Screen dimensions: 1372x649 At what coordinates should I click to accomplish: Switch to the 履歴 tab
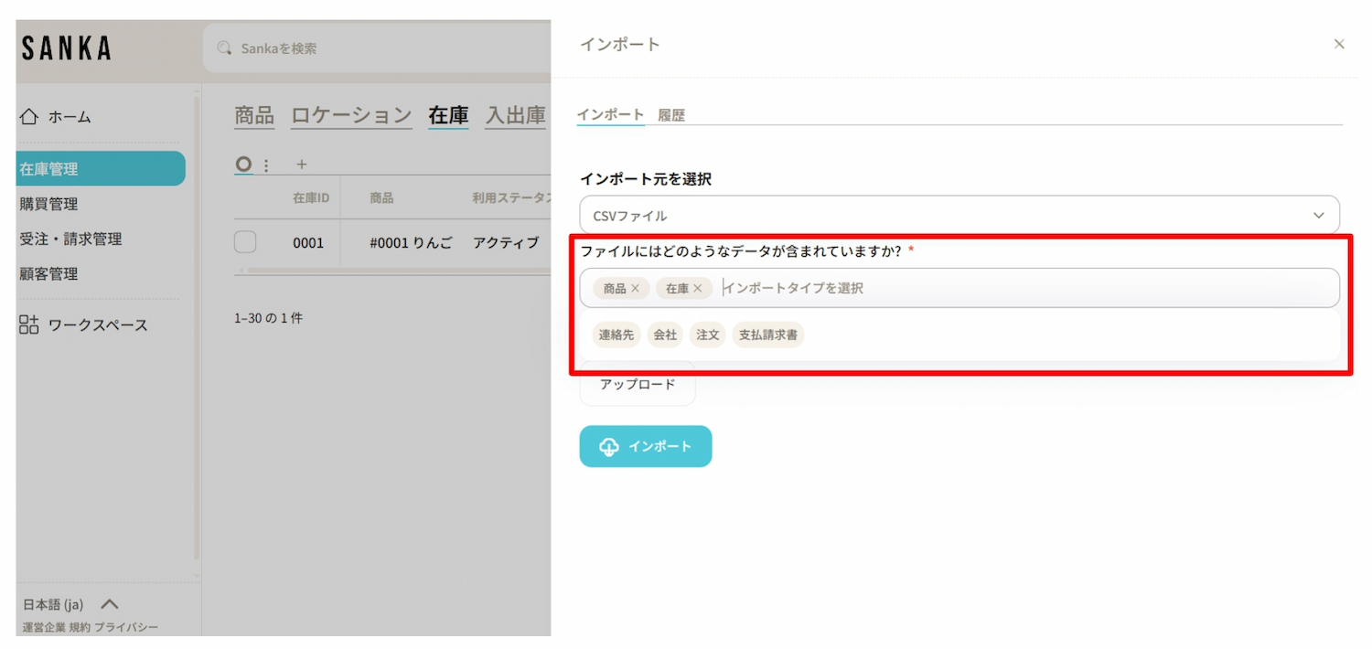[671, 116]
